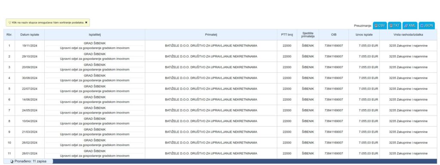Sort by Rbr. column header
The height and width of the screenshot is (165, 440).
9,35
